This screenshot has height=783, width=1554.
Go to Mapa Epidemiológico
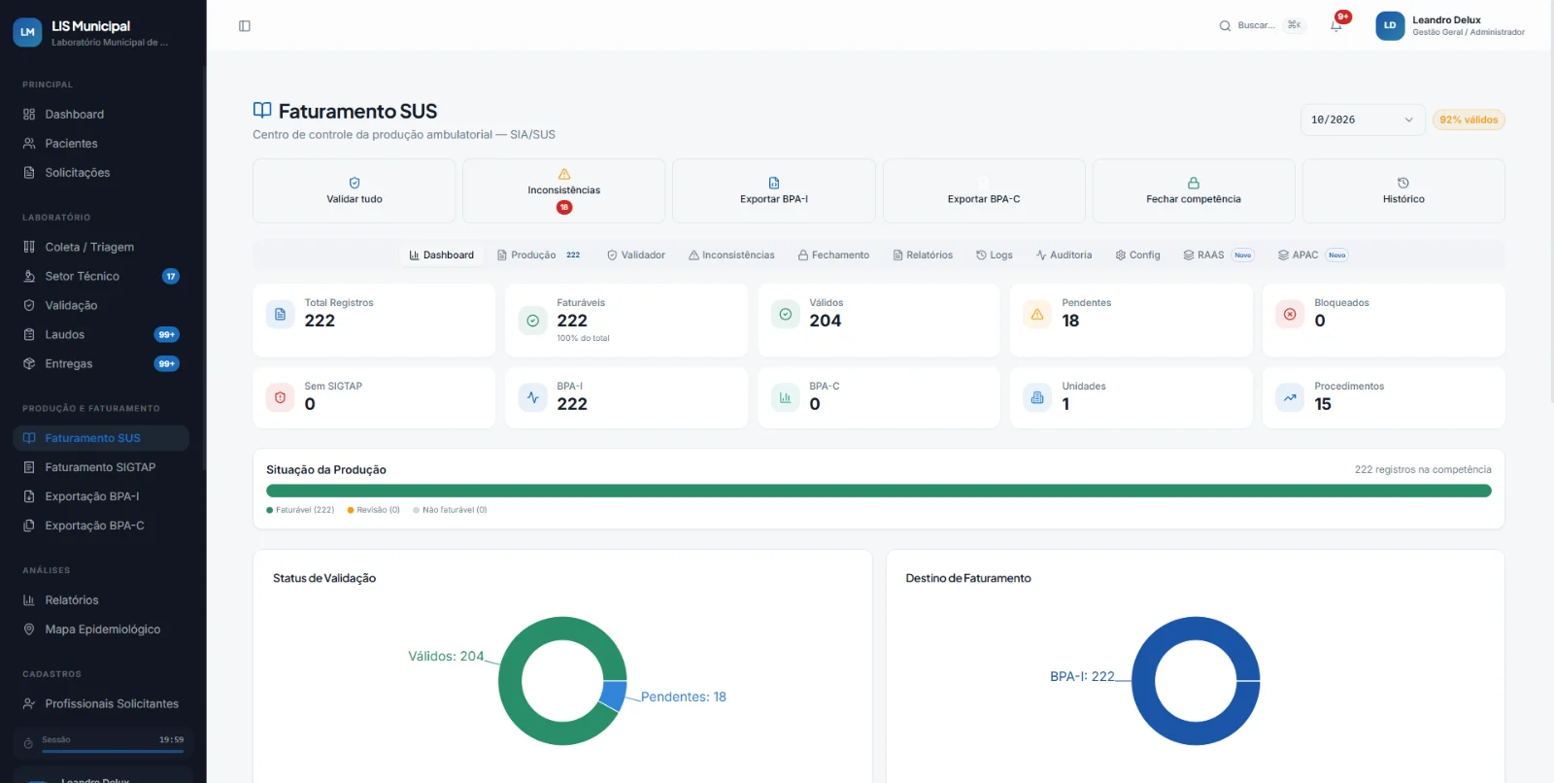pos(101,630)
